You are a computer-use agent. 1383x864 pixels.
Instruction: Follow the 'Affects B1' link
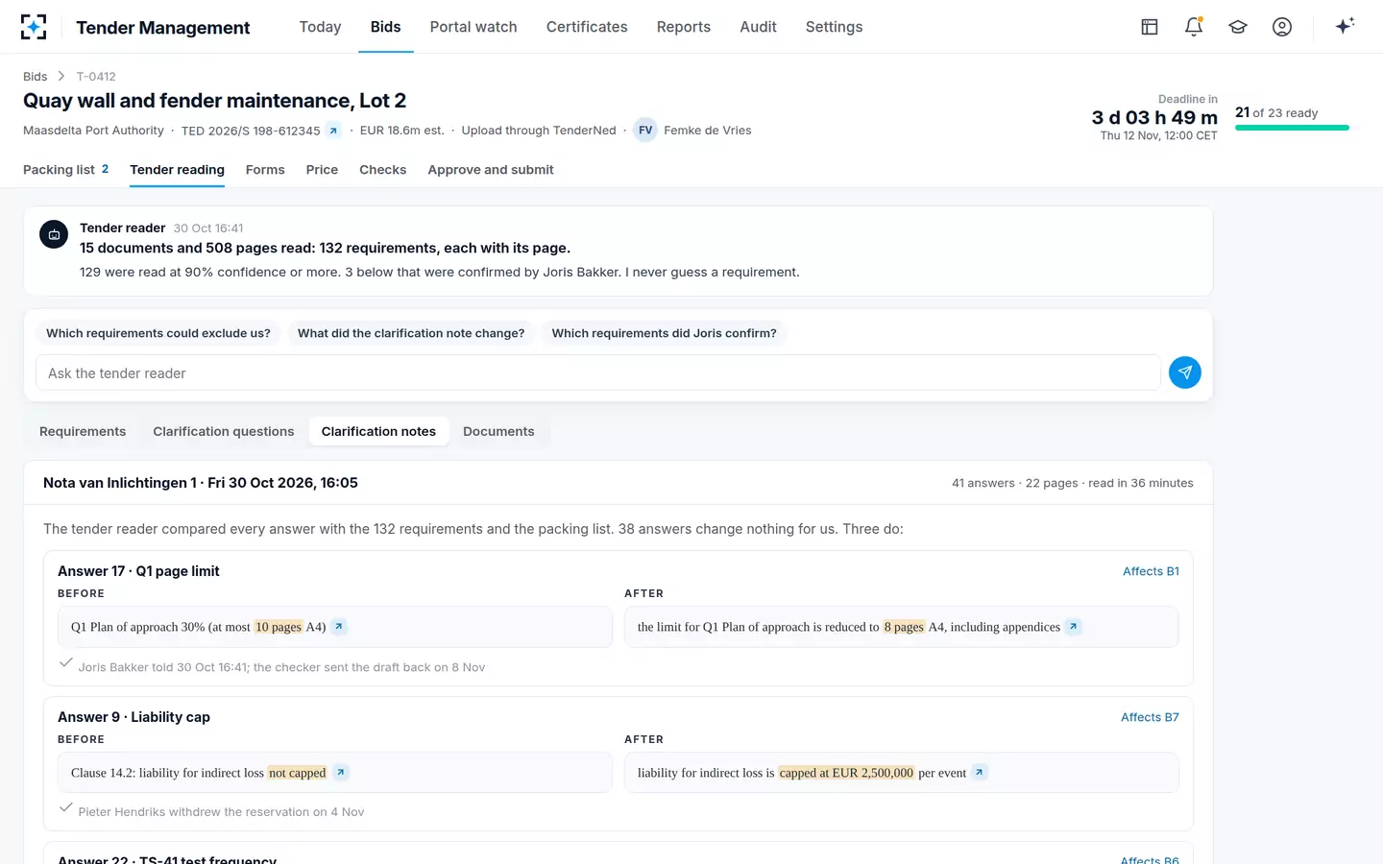[1151, 571]
